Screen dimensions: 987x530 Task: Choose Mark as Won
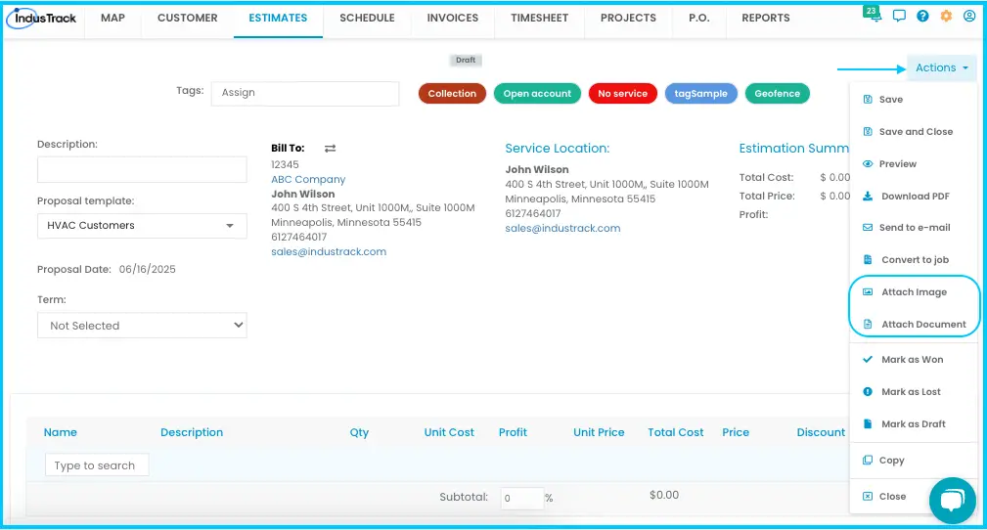click(914, 360)
